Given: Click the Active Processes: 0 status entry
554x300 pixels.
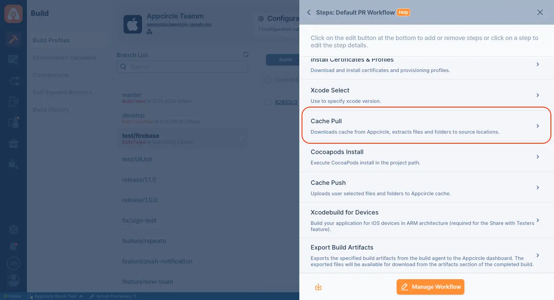Looking at the screenshot, I should [x=112, y=296].
